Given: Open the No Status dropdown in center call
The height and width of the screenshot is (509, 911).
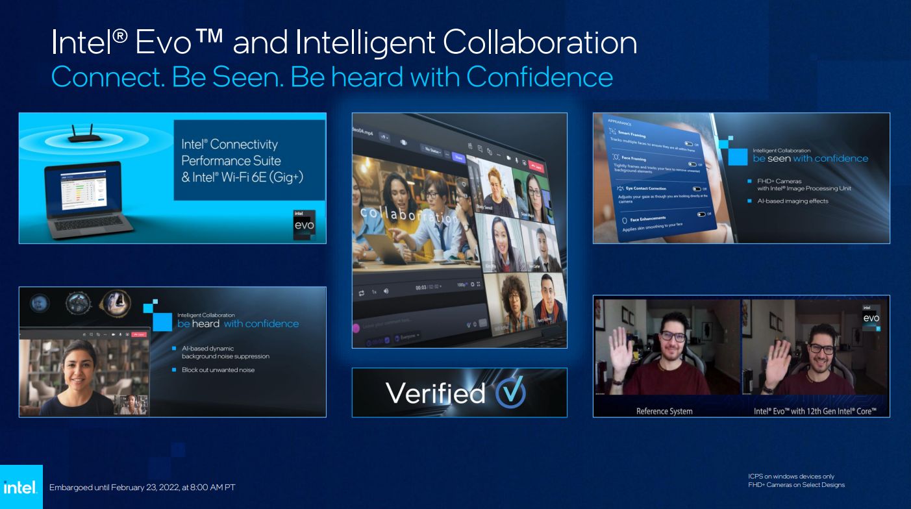Looking at the screenshot, I should coord(431,151).
